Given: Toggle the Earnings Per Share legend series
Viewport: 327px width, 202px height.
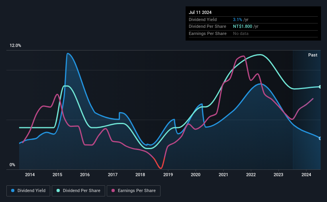Looking at the screenshot, I should [133, 190].
